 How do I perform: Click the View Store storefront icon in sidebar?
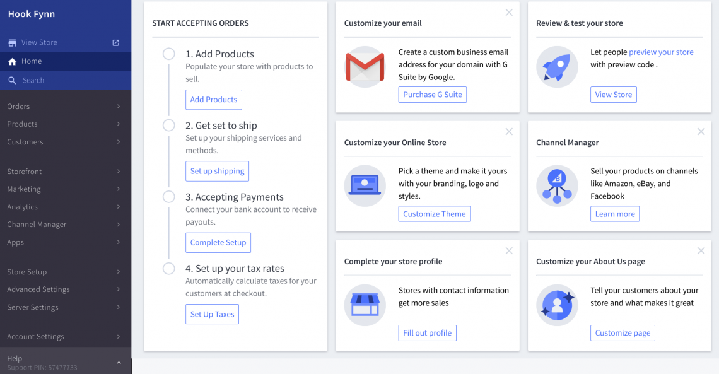click(x=13, y=43)
